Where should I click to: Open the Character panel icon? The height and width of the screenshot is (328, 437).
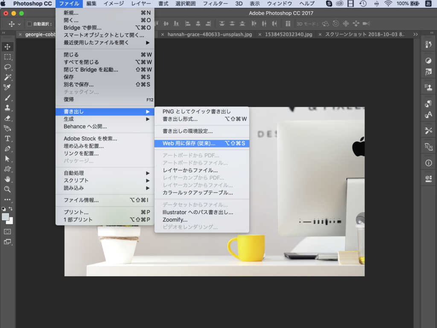point(428,115)
